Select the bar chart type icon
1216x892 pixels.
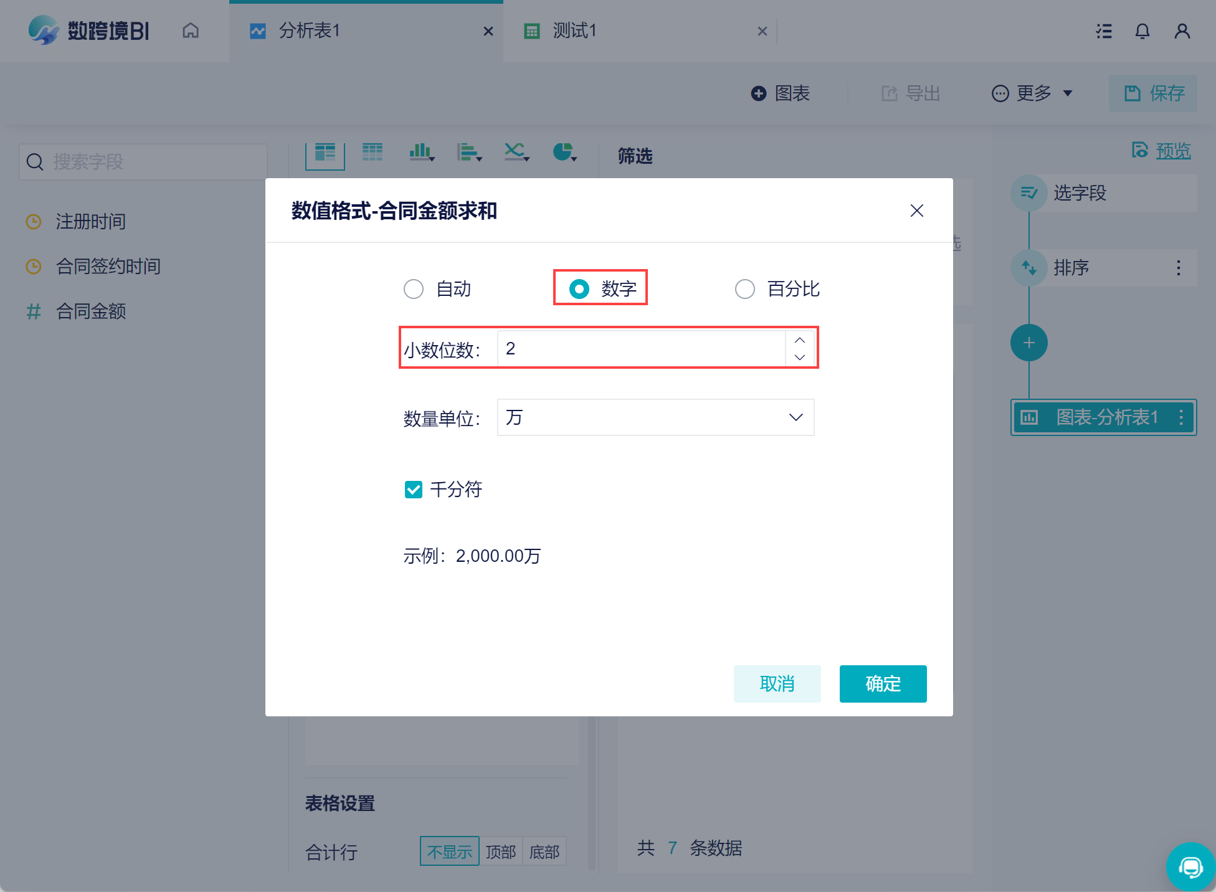[421, 152]
